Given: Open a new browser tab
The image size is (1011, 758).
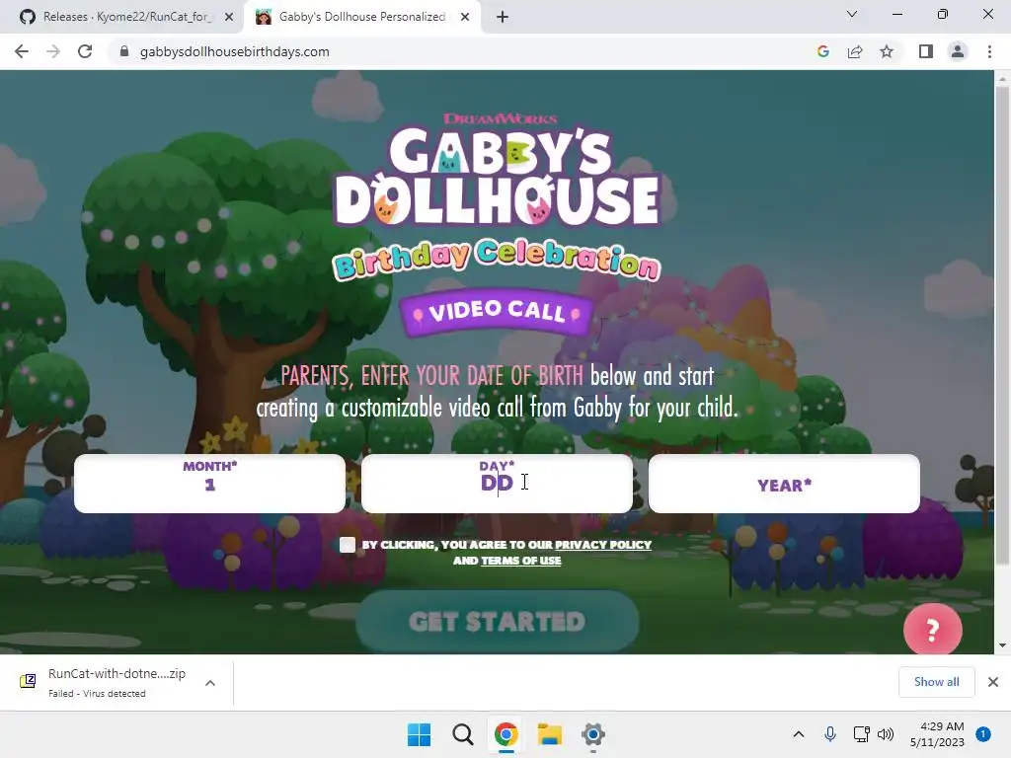Looking at the screenshot, I should (x=503, y=17).
